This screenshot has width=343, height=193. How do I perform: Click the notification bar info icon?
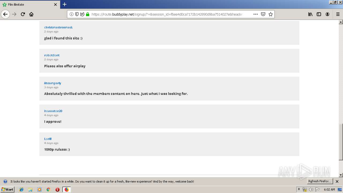click(5, 181)
